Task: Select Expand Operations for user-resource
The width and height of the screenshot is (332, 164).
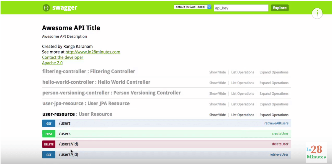Action: [x=274, y=115]
